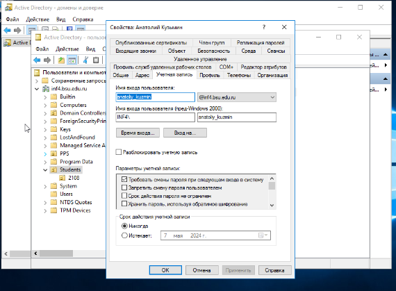Open the Адрес tab
The height and width of the screenshot is (291, 396).
point(142,75)
